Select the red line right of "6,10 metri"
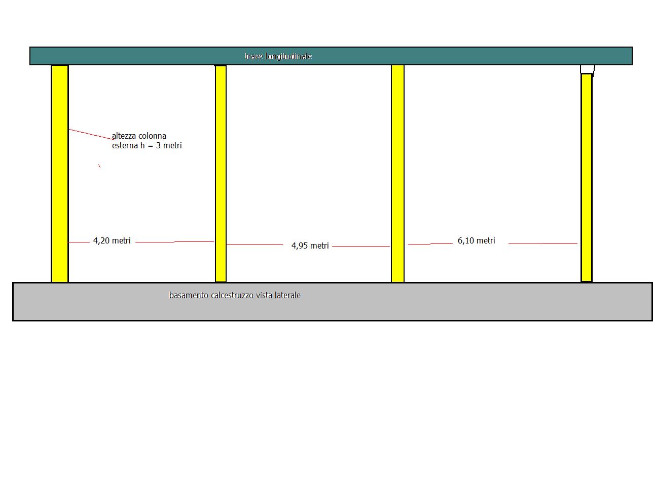The width and height of the screenshot is (653, 490). [542, 243]
